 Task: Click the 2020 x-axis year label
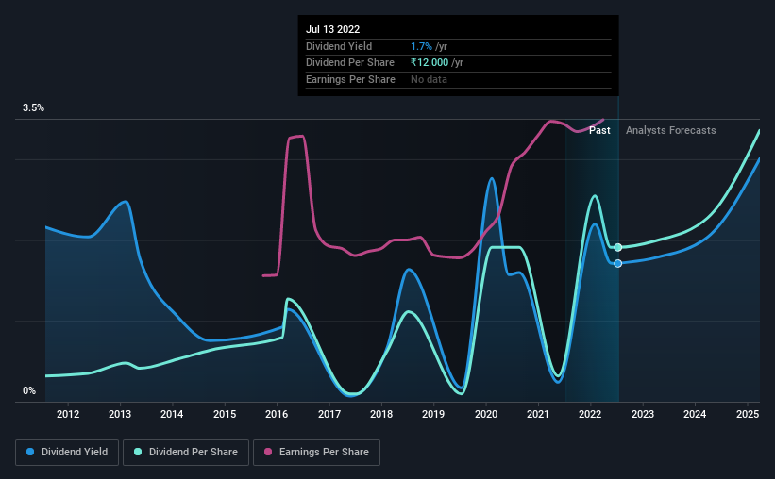[486, 414]
